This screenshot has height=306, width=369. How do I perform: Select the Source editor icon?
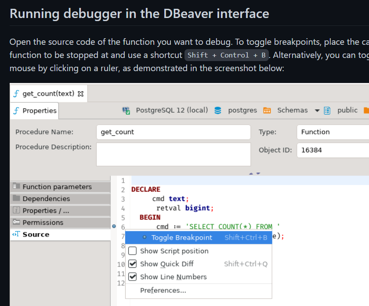pos(15,234)
